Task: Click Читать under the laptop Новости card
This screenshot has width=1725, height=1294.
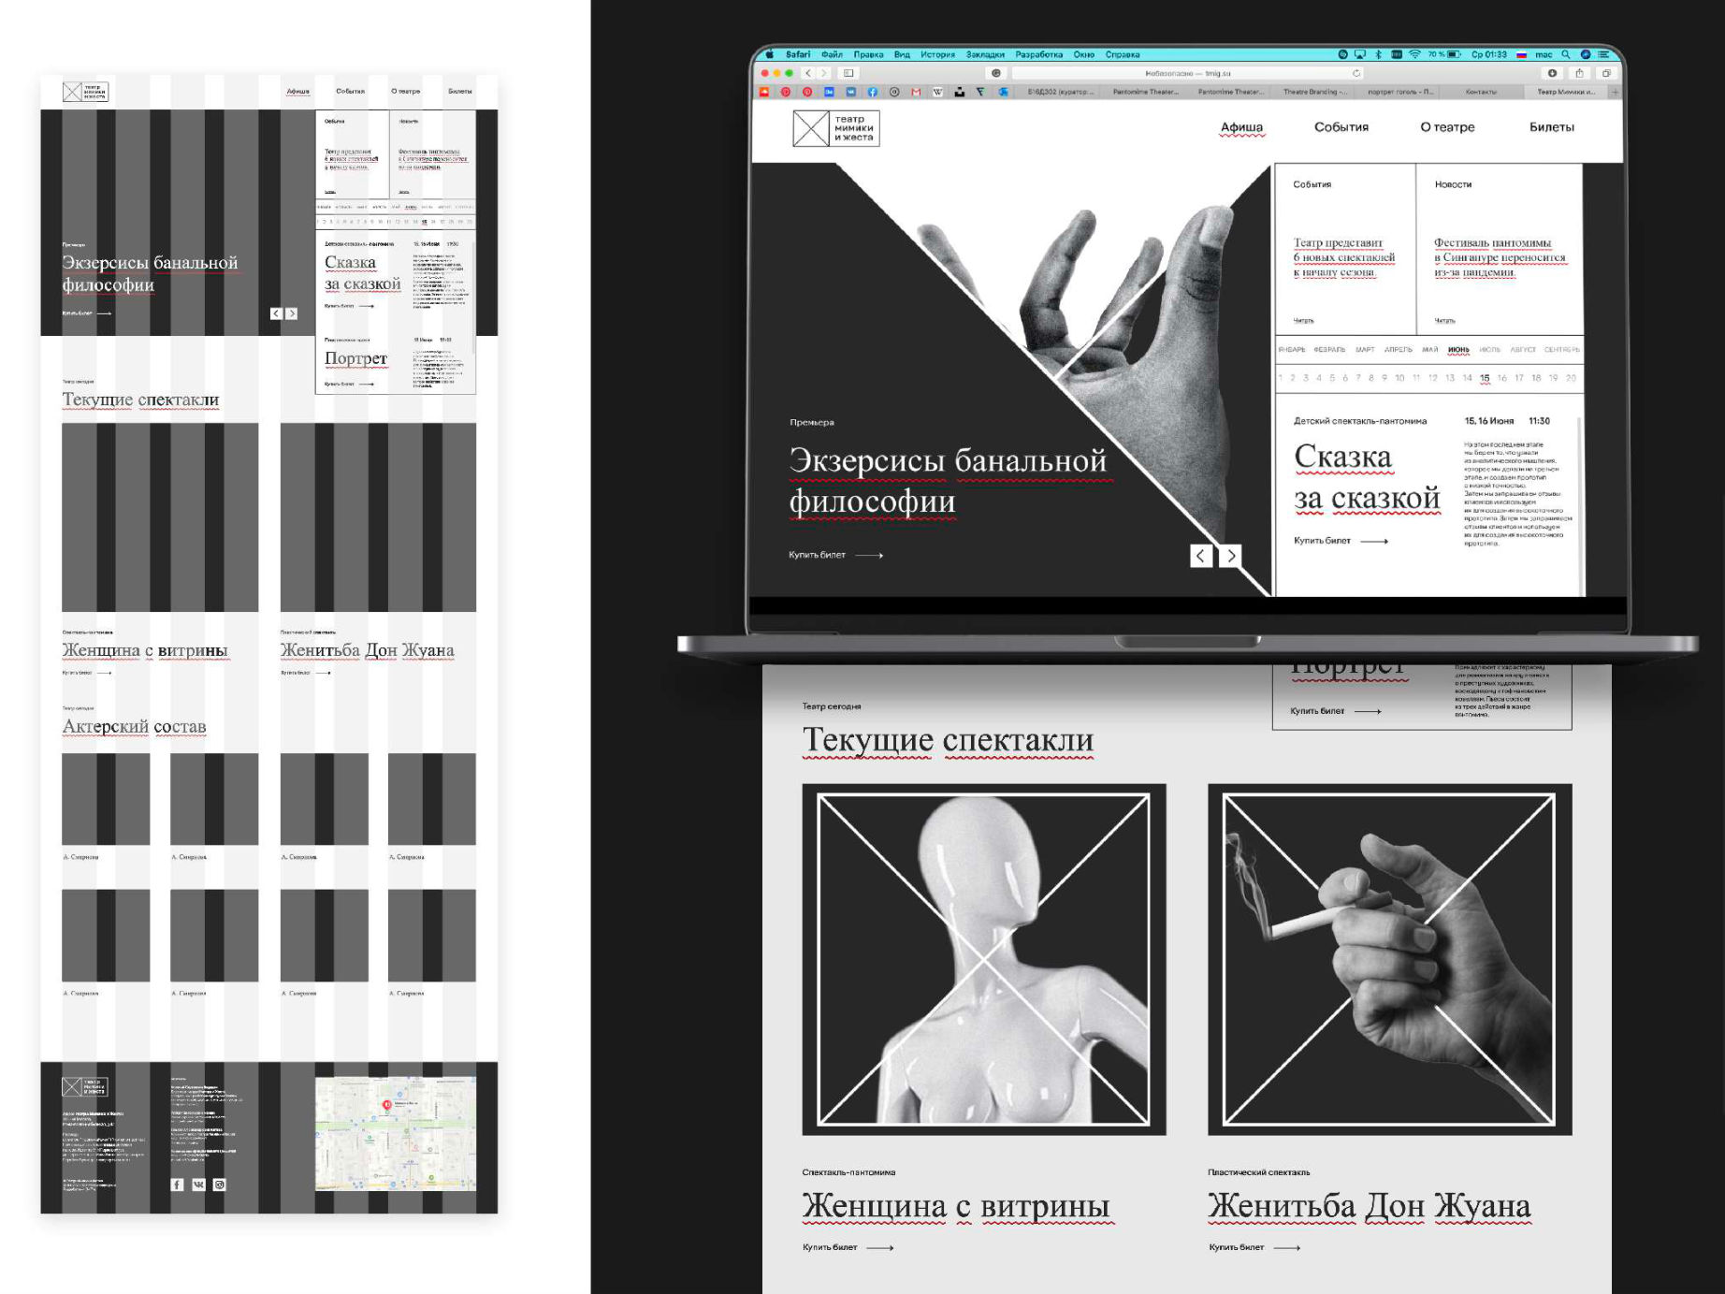Action: (x=1444, y=321)
